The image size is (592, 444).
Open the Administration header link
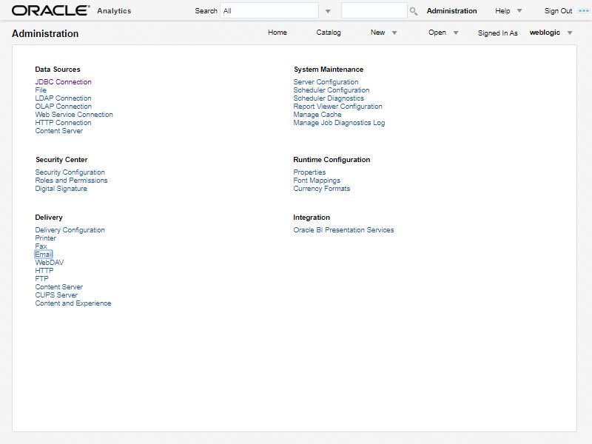tap(451, 11)
